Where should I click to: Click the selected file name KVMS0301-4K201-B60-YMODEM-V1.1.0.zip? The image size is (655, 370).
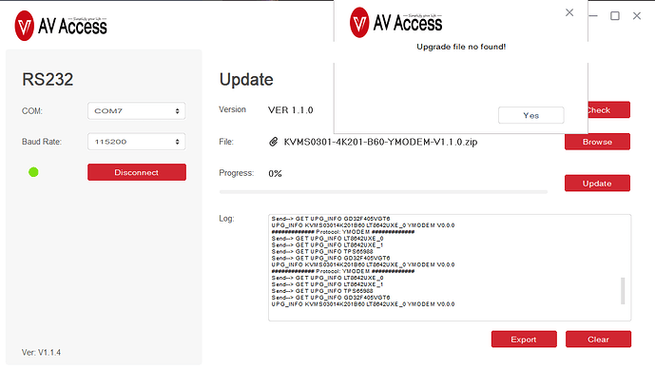tap(380, 142)
